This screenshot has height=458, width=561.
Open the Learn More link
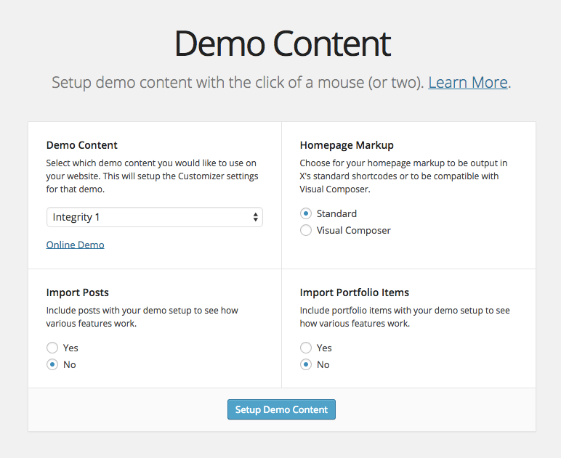467,82
